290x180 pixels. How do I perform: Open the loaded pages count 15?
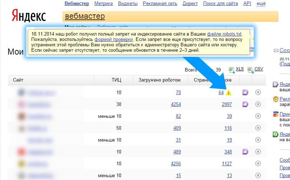coord(178,175)
